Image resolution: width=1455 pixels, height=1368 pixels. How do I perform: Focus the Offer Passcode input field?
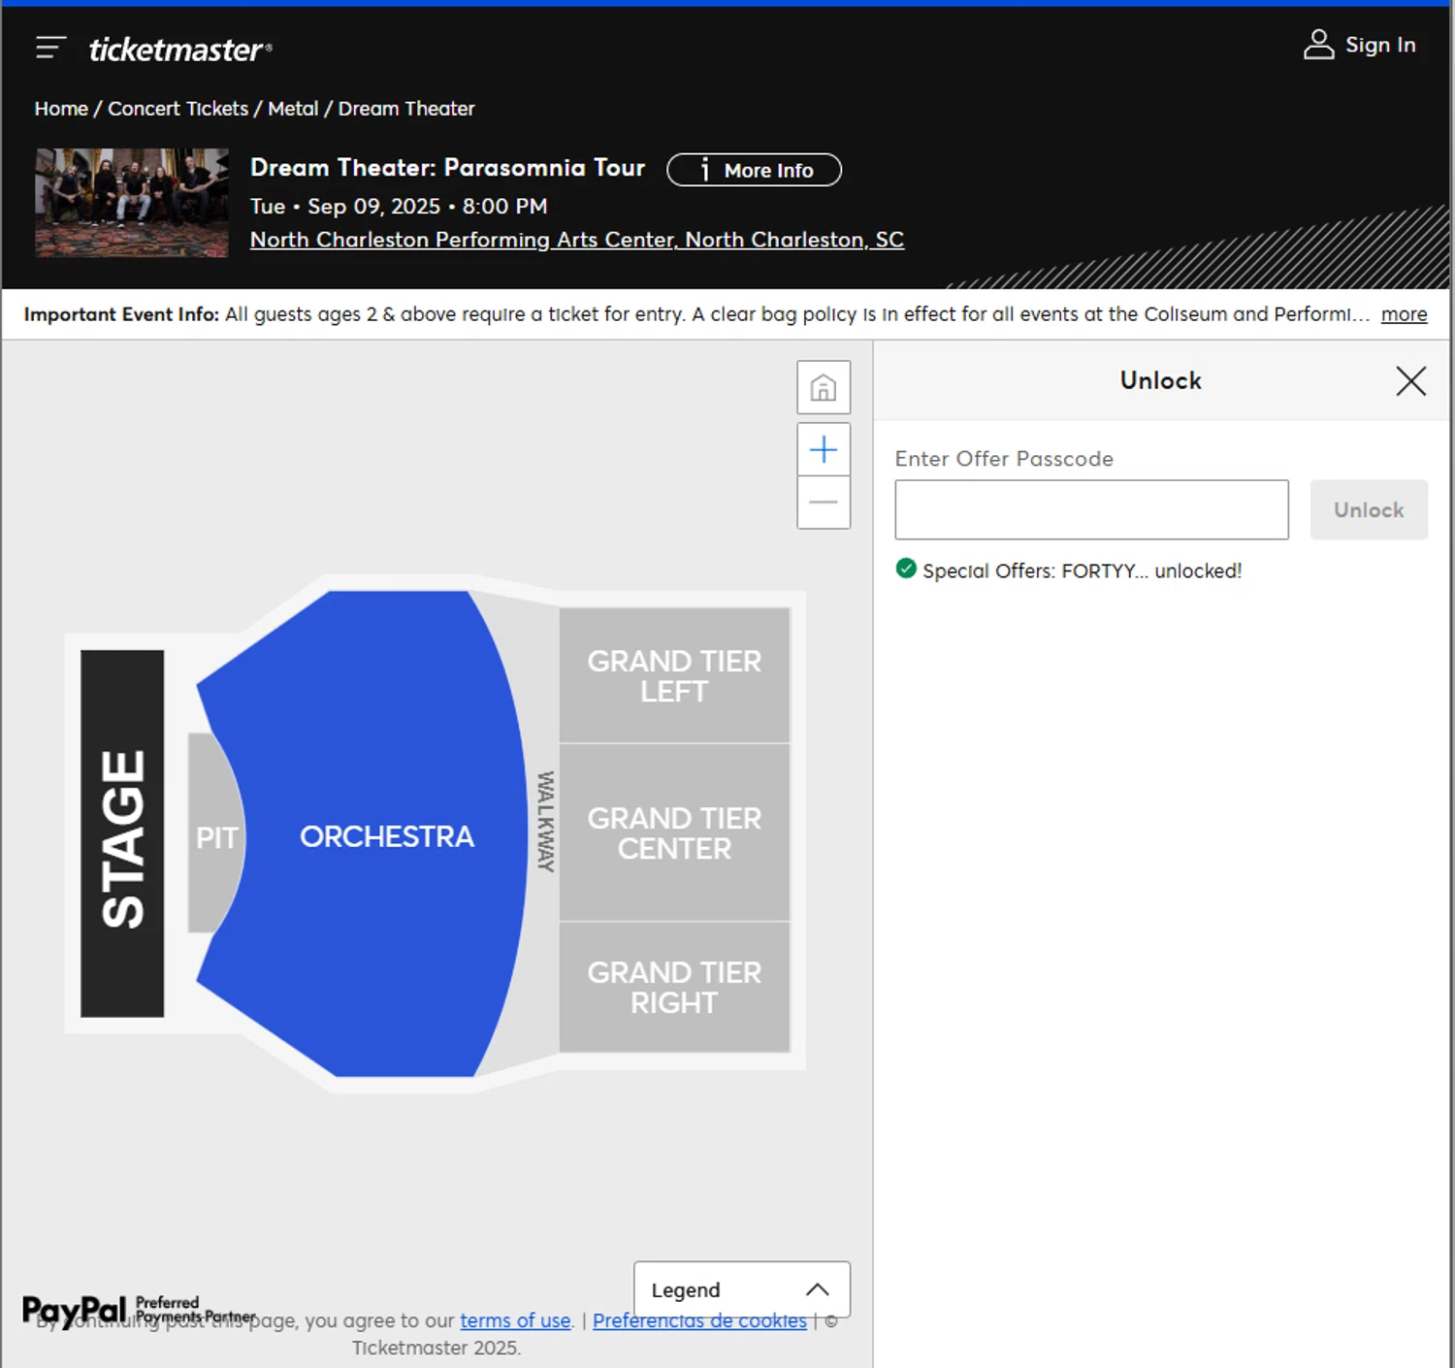(1091, 509)
